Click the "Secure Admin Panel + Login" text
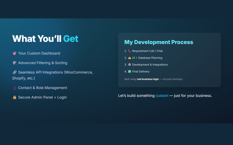This screenshot has width=233, height=145. coord(42,97)
